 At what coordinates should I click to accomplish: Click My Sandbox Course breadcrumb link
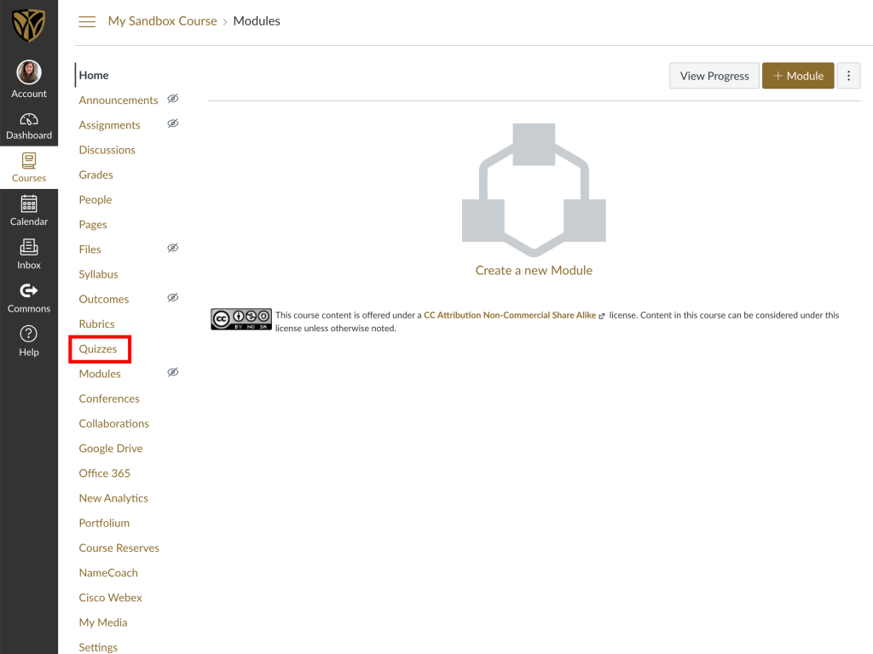coord(162,21)
